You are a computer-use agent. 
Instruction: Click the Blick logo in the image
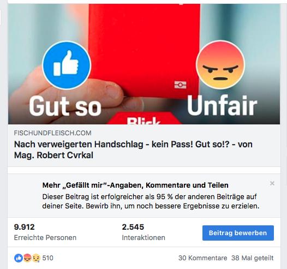[x=143, y=121]
